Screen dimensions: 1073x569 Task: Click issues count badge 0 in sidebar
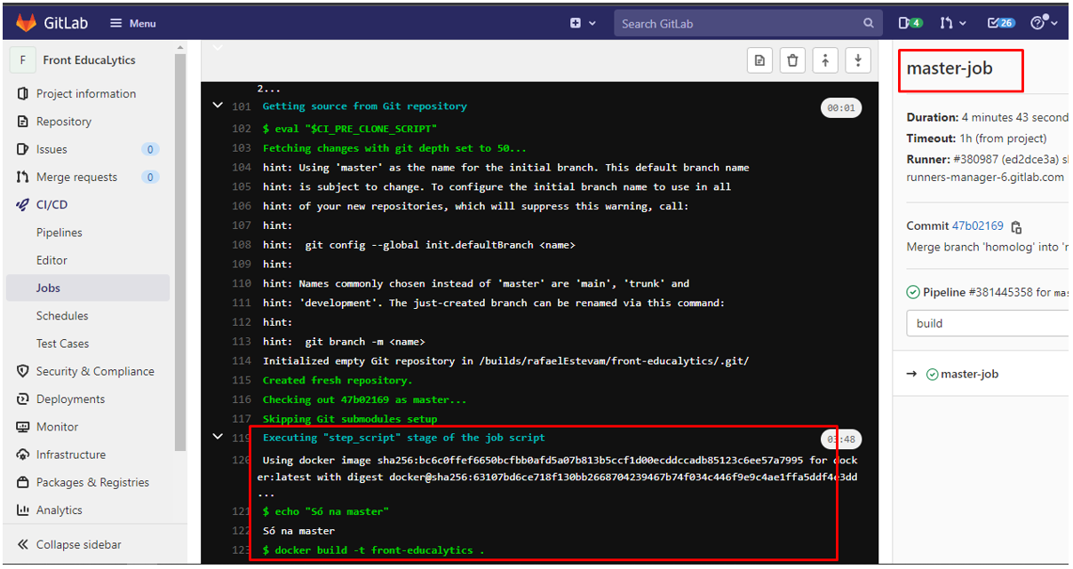(x=150, y=149)
